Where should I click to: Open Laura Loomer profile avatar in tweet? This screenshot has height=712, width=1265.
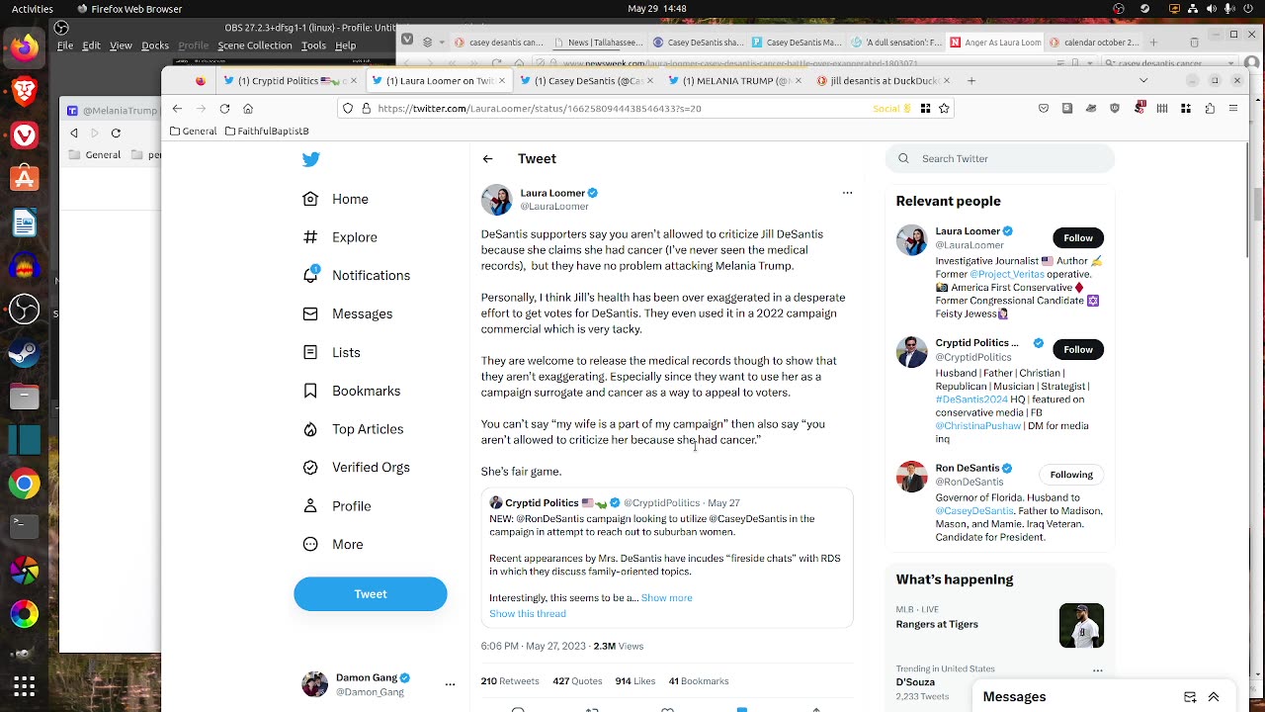click(x=497, y=200)
